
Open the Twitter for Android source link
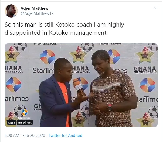point(66,136)
